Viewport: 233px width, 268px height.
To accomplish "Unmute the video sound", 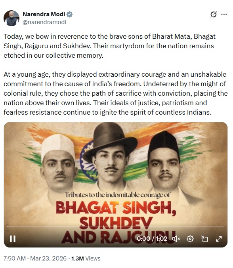I will point(176,239).
